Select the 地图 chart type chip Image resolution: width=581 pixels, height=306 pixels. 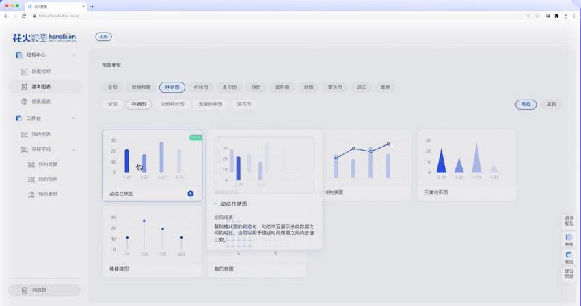309,87
